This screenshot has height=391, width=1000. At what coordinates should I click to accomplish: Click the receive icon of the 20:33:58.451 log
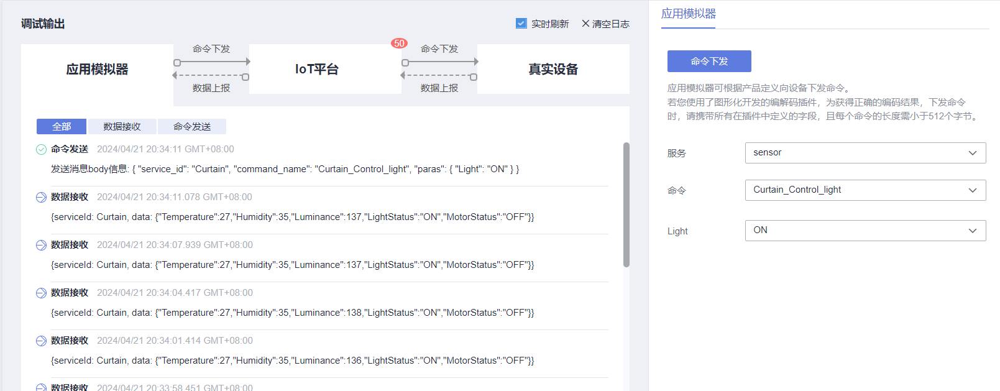point(41,387)
